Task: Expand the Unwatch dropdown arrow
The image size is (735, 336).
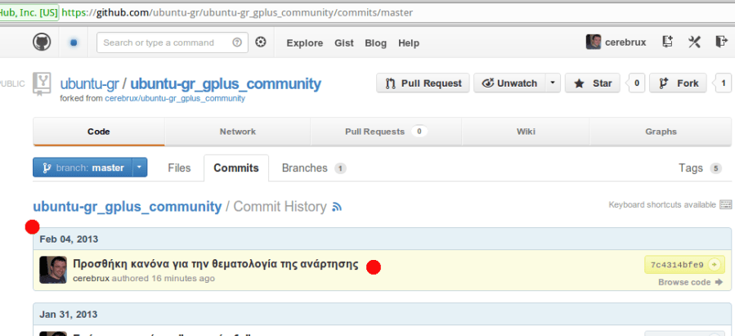Action: click(x=553, y=83)
